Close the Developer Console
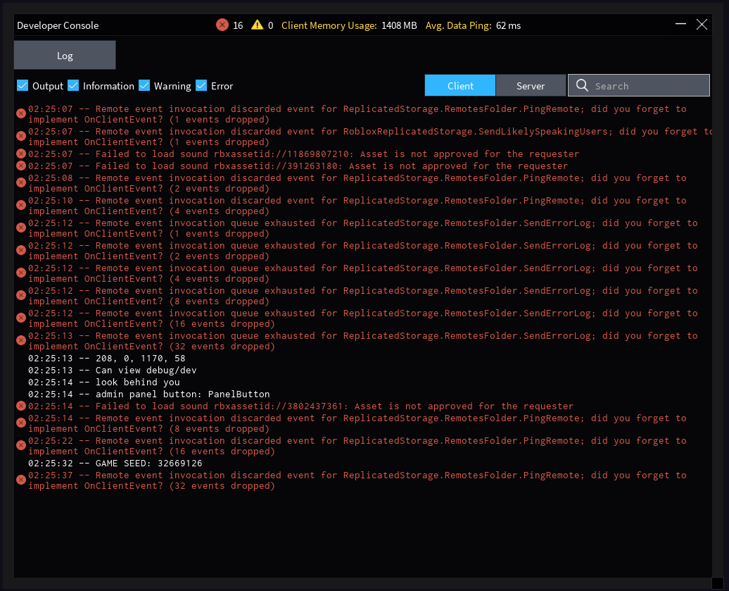This screenshot has height=591, width=729. 702,24
